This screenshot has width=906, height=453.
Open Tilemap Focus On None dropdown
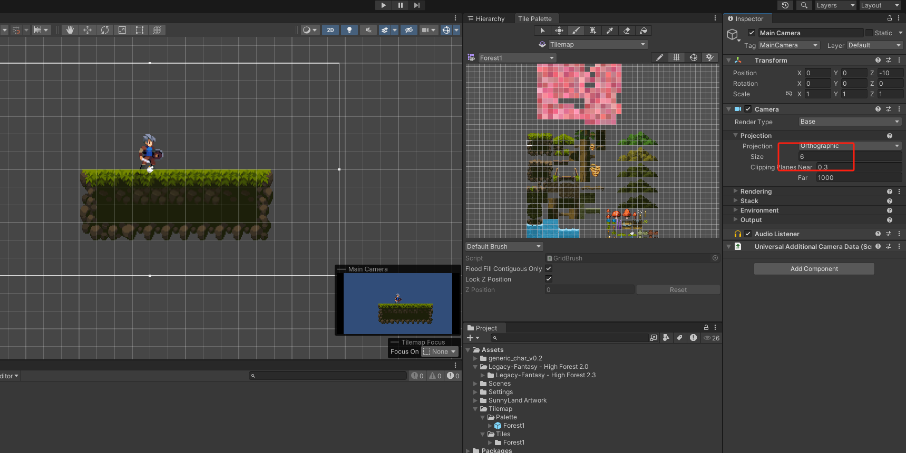coord(440,351)
